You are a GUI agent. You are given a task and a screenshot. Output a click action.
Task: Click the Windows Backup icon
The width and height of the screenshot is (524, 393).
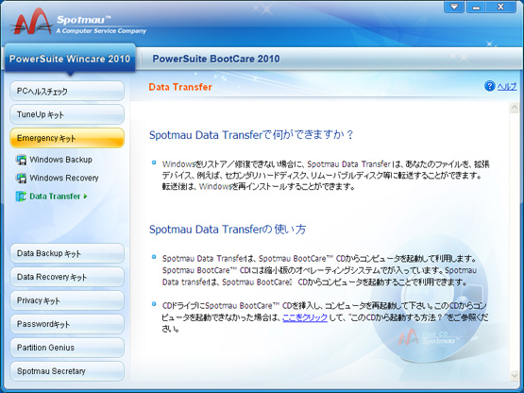pyautogui.click(x=21, y=160)
